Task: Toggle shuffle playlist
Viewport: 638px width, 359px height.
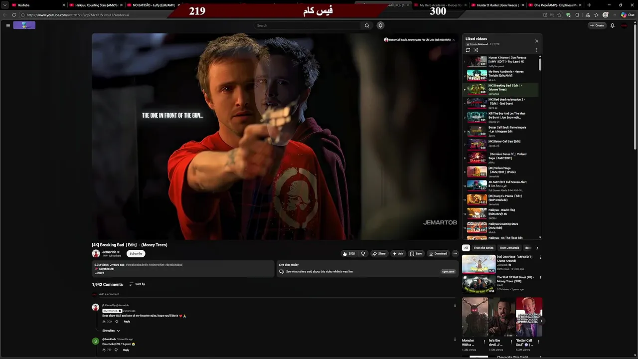Action: (x=476, y=50)
